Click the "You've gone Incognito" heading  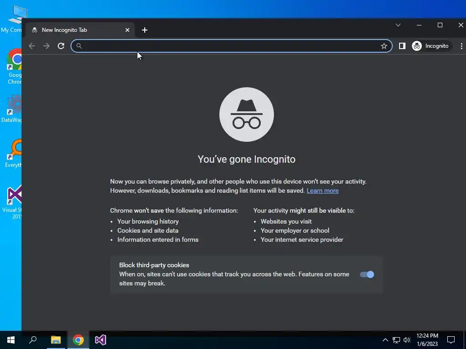[247, 160]
